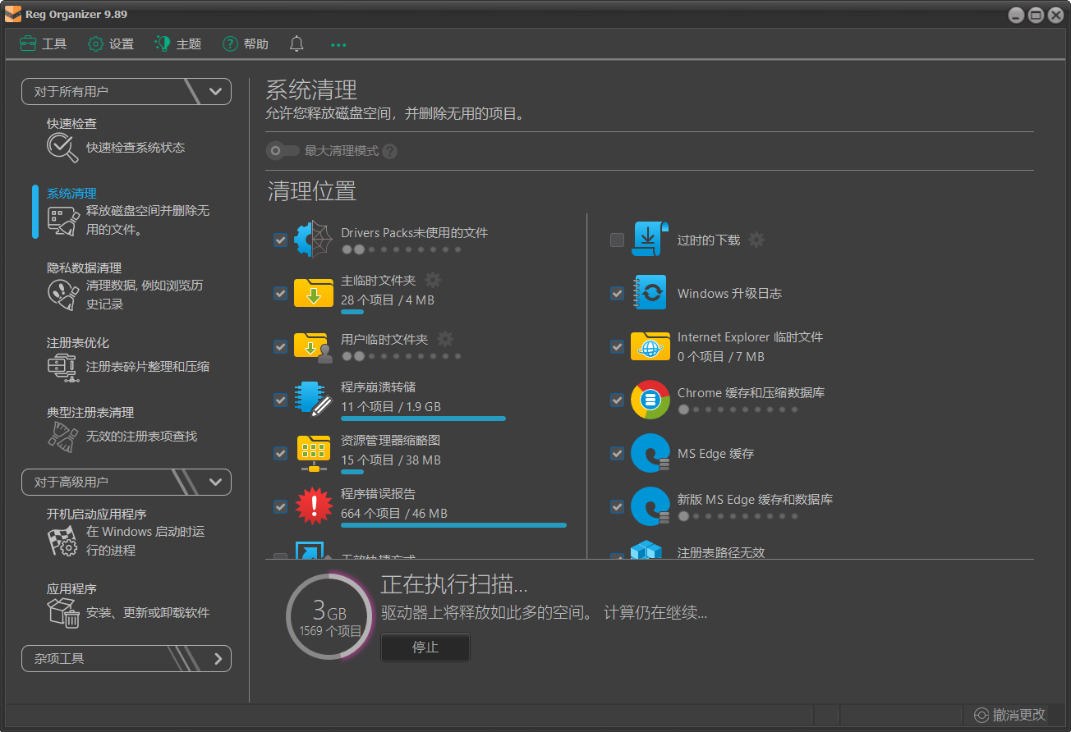Click the 应用程序 sidebar title
This screenshot has height=732, width=1071.
71,588
